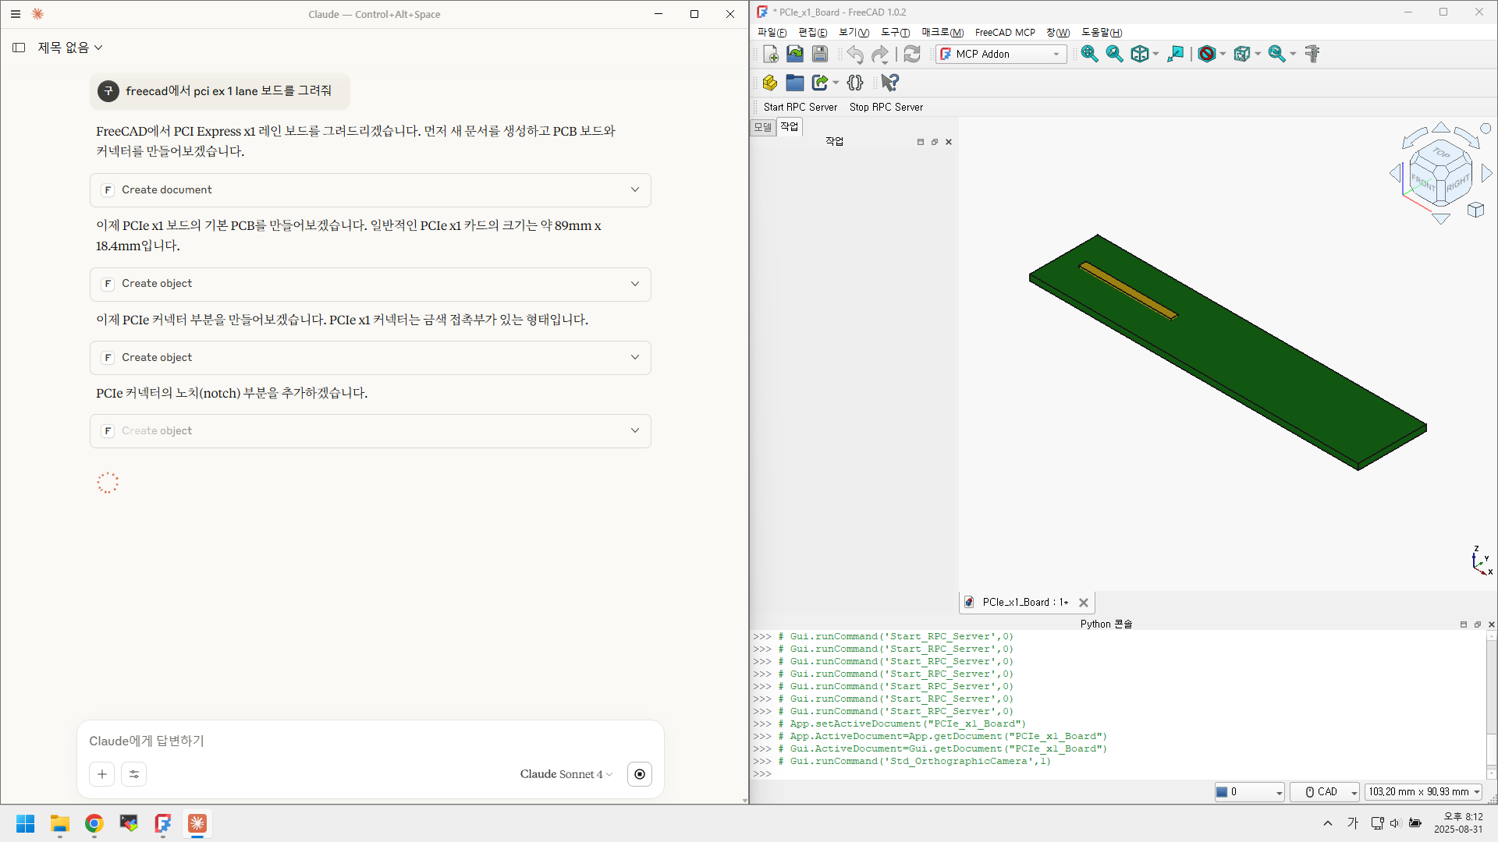Click the Fit All zoom icon
Screen dimensions: 1498x842
click(x=1089, y=54)
